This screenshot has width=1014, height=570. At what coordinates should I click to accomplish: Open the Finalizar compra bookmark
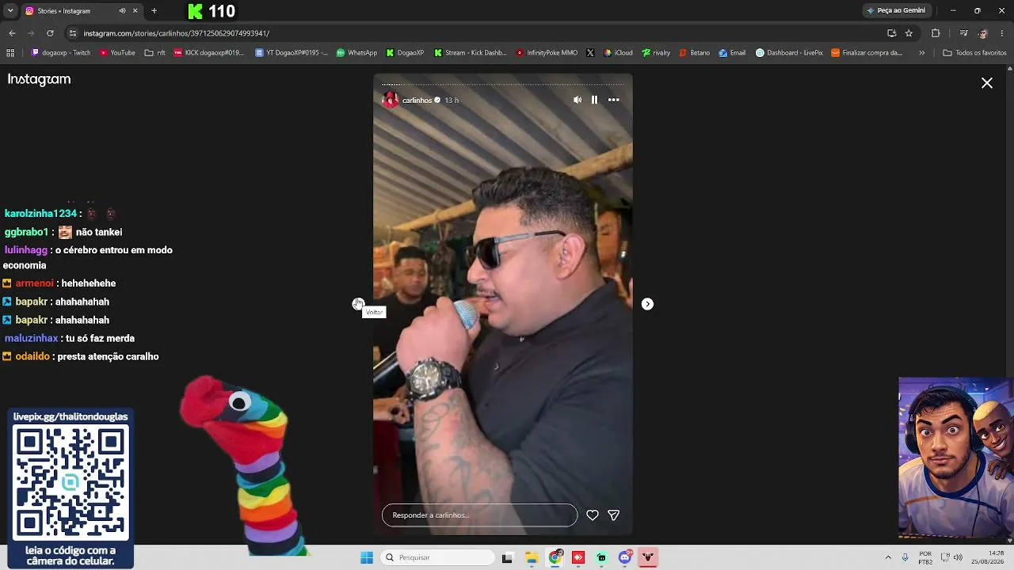[867, 53]
